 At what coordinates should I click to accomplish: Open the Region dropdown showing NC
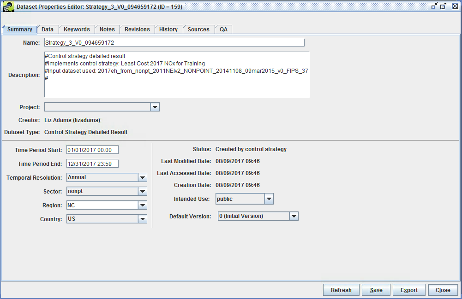click(x=143, y=205)
